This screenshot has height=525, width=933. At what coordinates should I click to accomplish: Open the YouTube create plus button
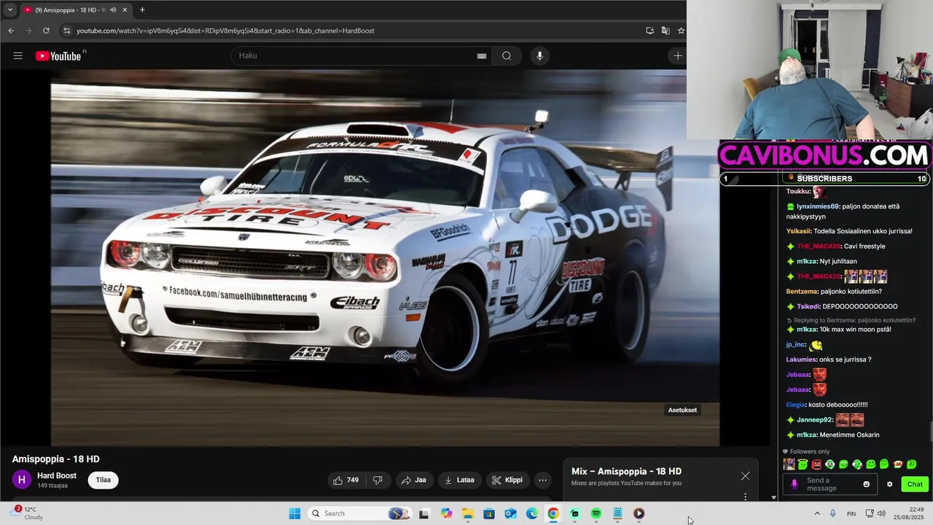tap(677, 56)
